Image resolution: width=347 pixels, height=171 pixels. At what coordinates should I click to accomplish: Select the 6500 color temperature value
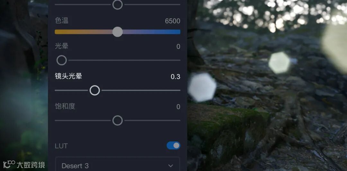coord(173,21)
